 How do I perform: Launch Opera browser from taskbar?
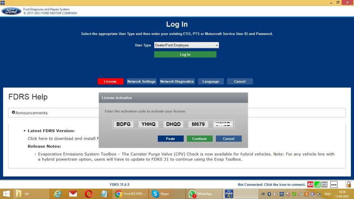pos(88,194)
